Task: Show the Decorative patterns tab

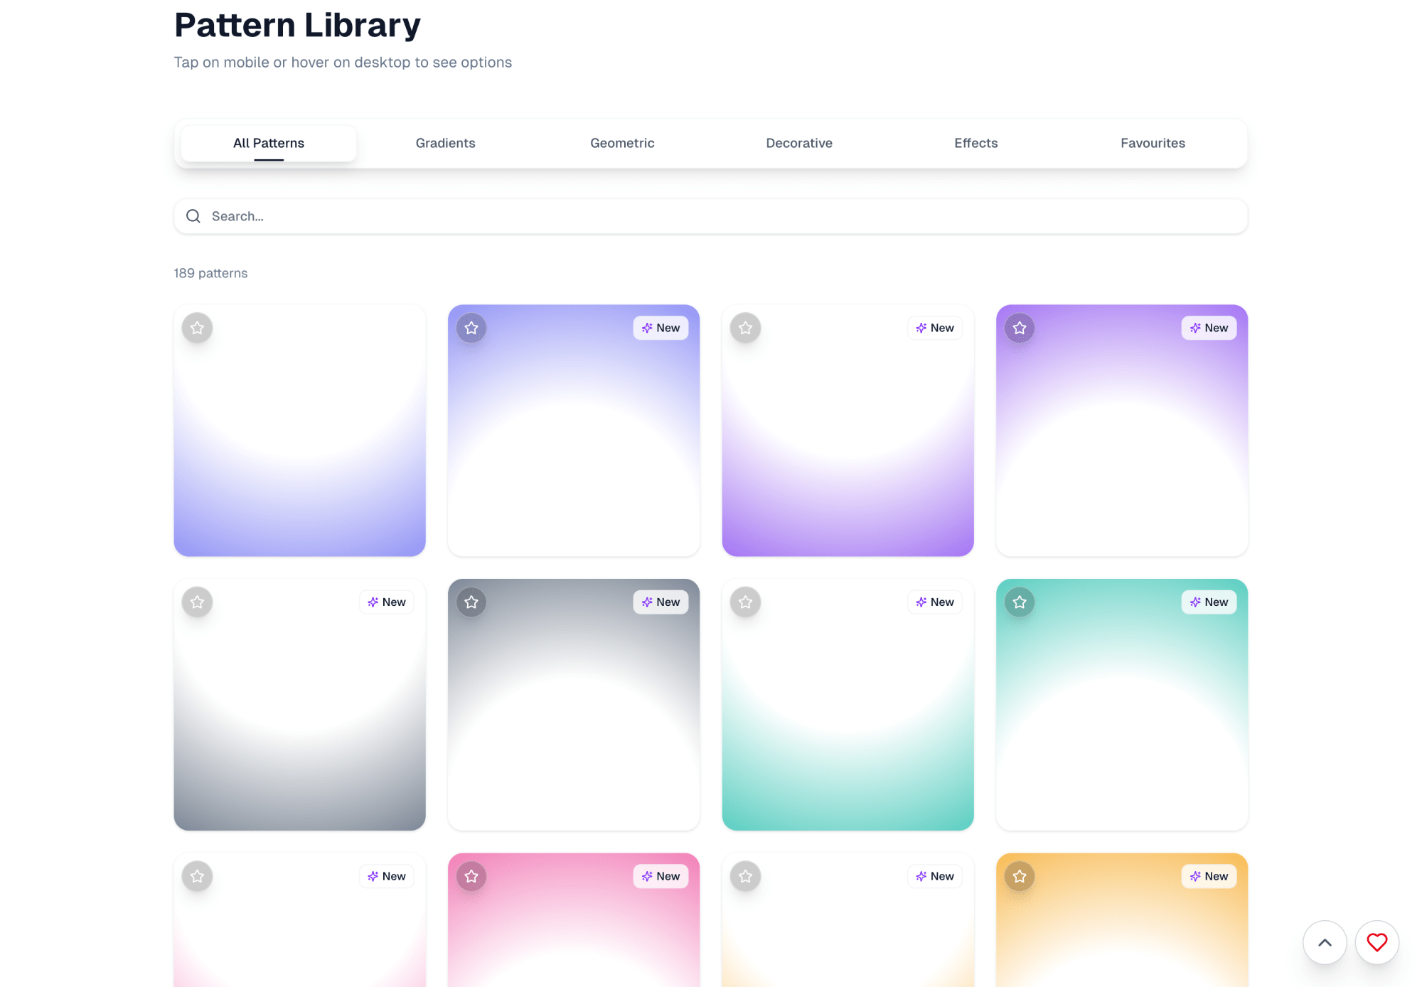Action: [799, 143]
